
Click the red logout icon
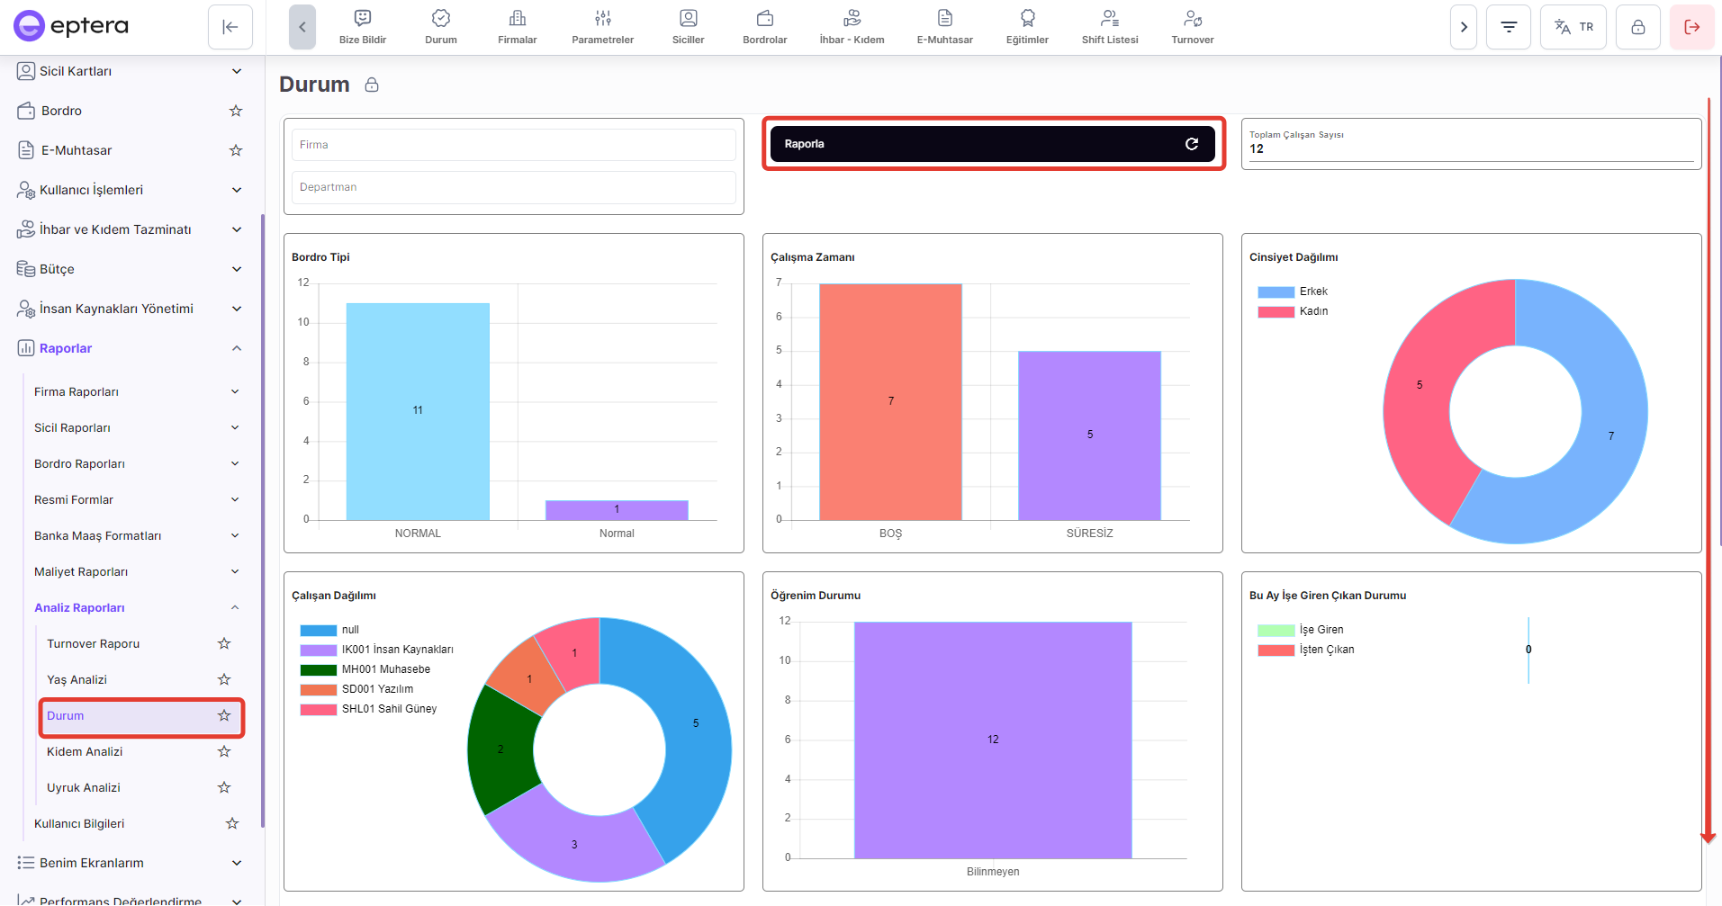(x=1691, y=27)
